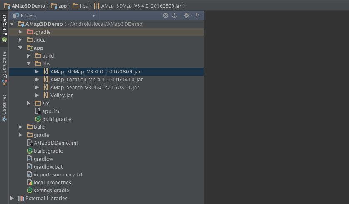Click the scroll-from-source target icon
Image resolution: width=349 pixels, height=204 pixels.
click(166, 15)
